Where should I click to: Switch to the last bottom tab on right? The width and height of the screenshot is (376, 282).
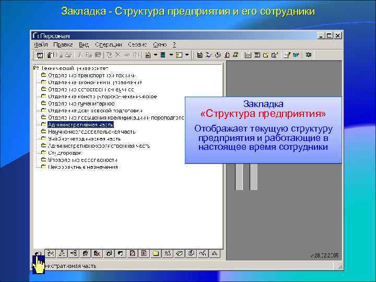click(215, 253)
